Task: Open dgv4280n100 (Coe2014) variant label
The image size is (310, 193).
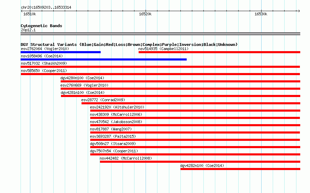Action: 82,78
